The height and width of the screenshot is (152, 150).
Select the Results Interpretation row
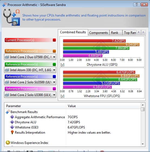pos(73,133)
